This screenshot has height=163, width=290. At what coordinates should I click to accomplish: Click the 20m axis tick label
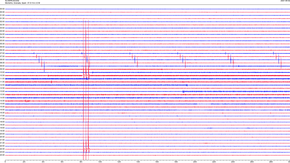click(195, 162)
